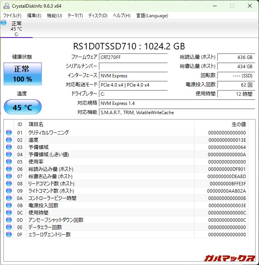
Task: Open the ディスク(D) menu
Action: click(x=98, y=16)
